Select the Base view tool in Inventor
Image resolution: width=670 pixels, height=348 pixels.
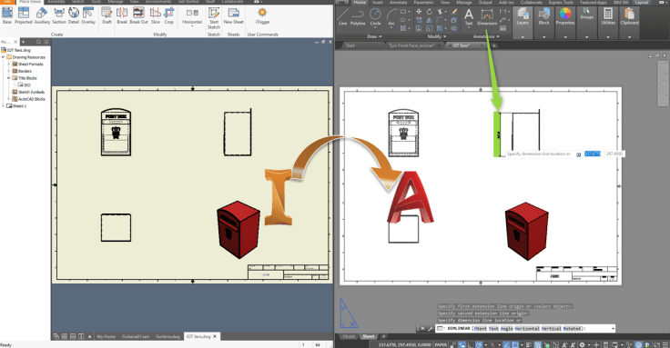click(7, 15)
